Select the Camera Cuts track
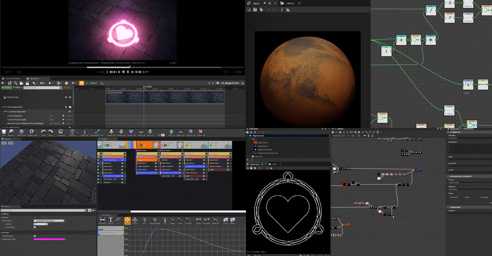 tap(12, 97)
